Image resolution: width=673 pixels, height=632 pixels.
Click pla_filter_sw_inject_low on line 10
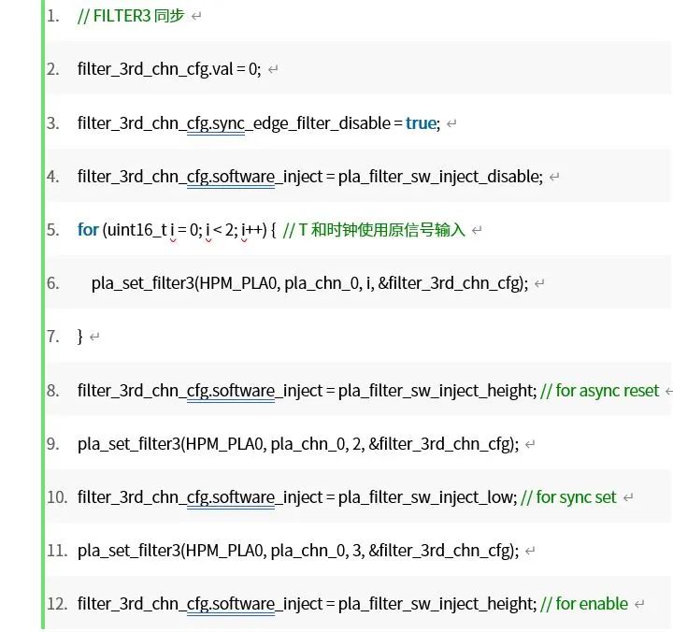point(427,497)
